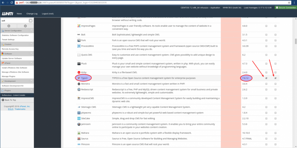Click the ProcessWire logo icon

click(79, 46)
